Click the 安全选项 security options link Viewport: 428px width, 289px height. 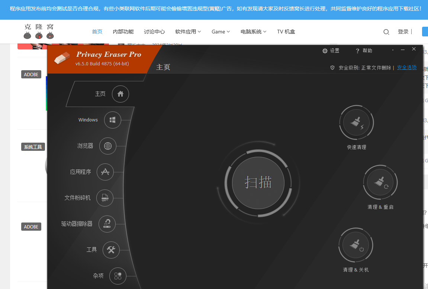407,67
